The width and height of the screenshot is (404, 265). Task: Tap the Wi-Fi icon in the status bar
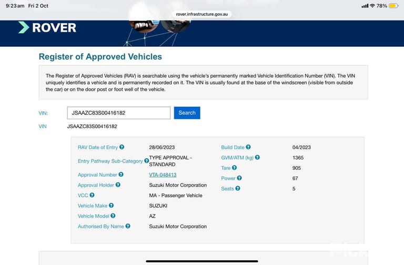tap(372, 6)
